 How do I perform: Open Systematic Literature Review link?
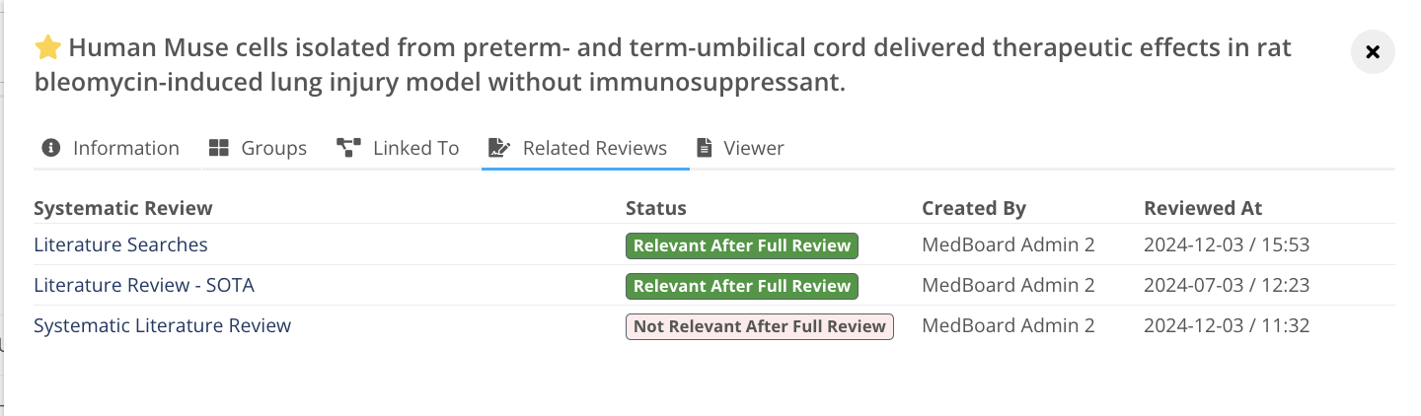162,325
